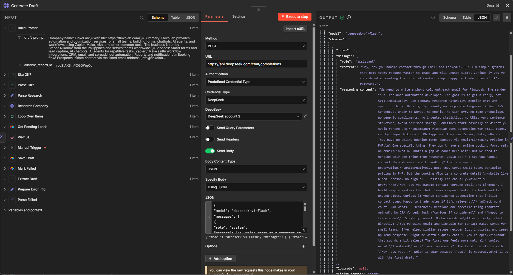Switch to the Parameters tab
513x275 pixels.
pos(214,16)
